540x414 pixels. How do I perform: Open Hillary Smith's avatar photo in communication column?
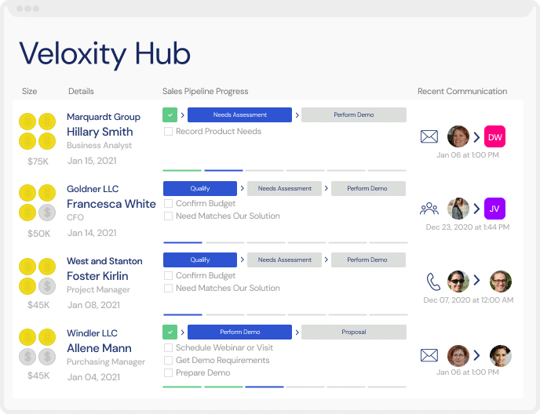(458, 136)
